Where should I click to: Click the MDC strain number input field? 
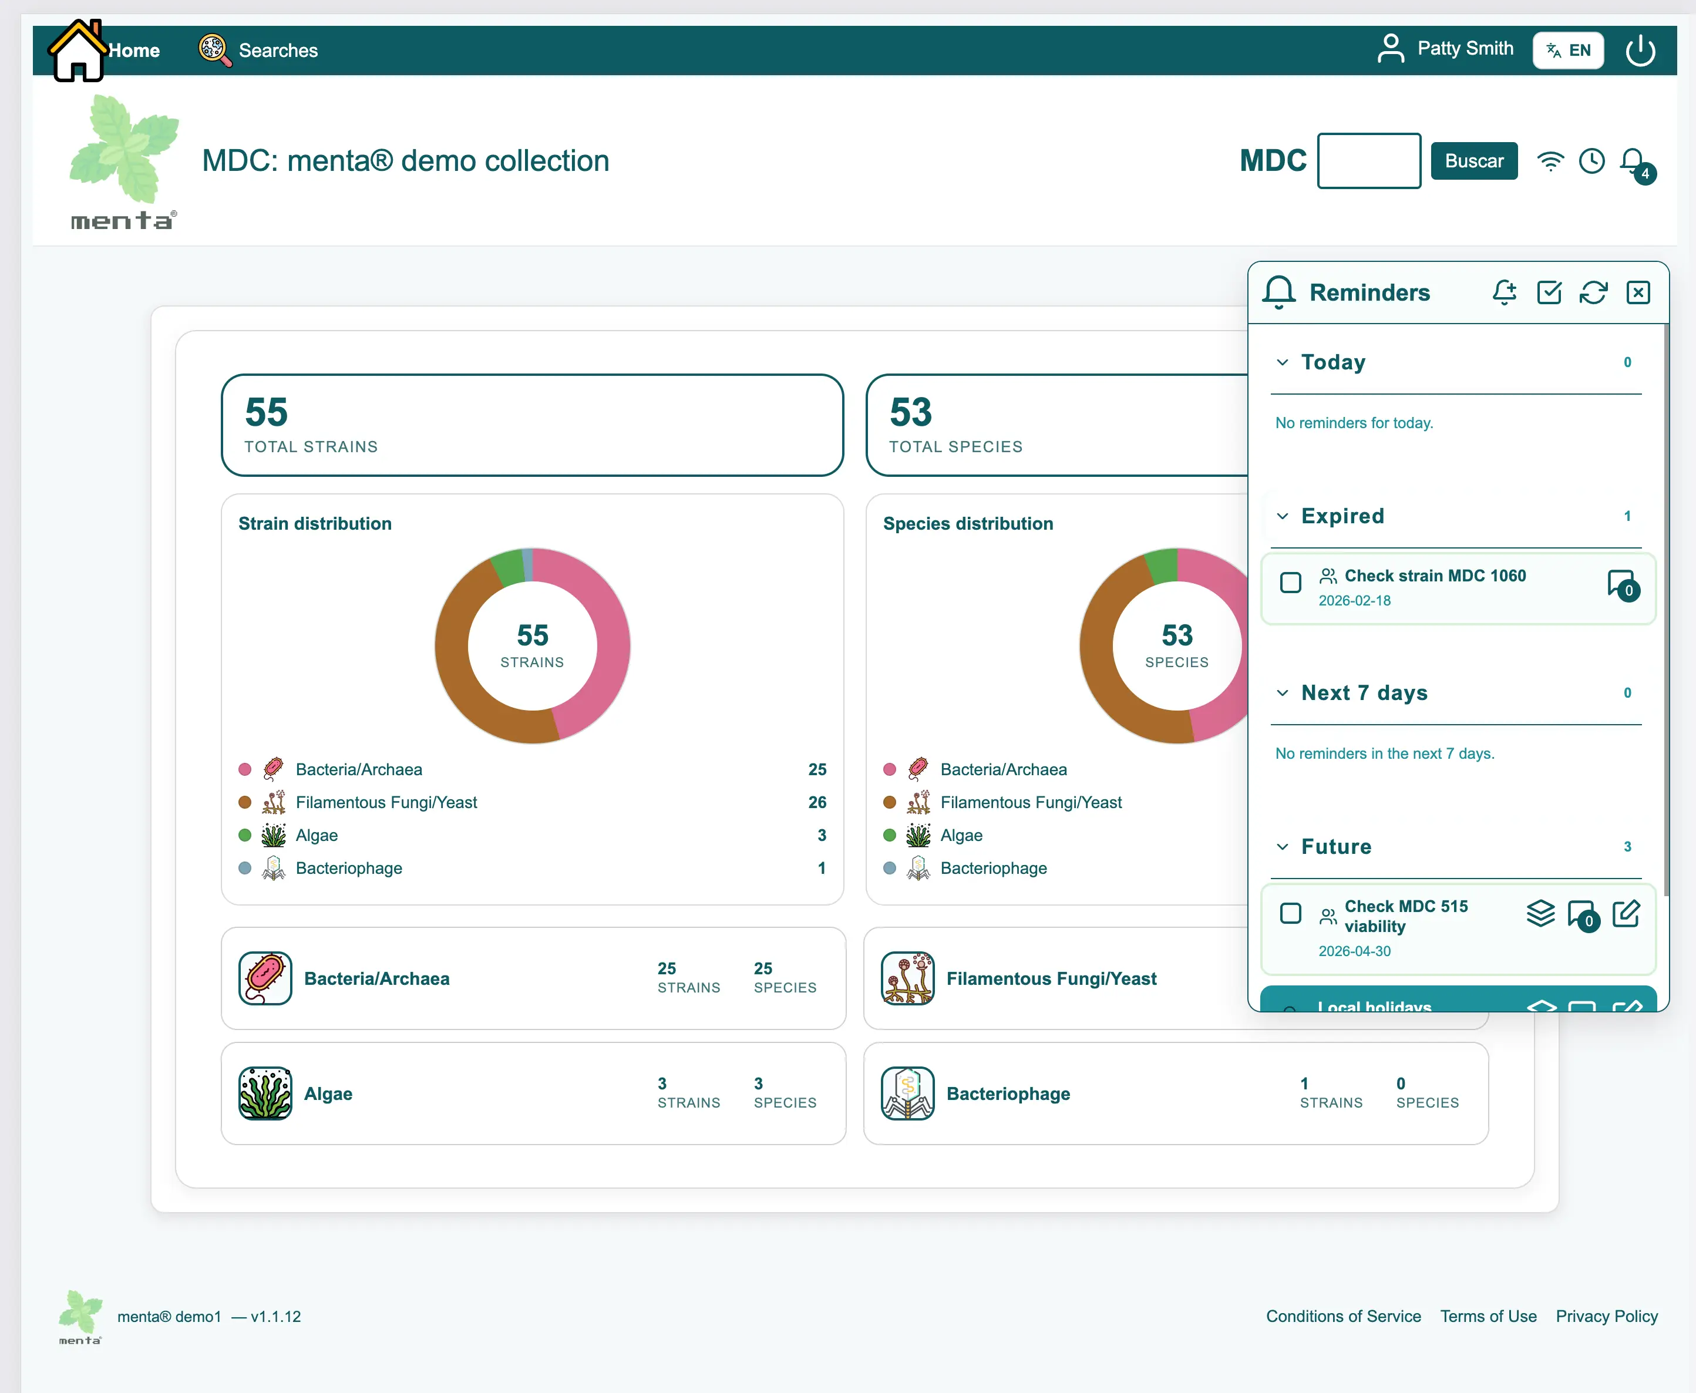pos(1369,161)
